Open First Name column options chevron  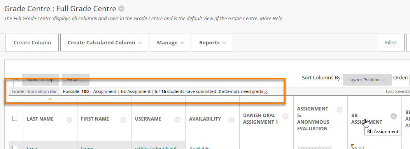(123, 120)
